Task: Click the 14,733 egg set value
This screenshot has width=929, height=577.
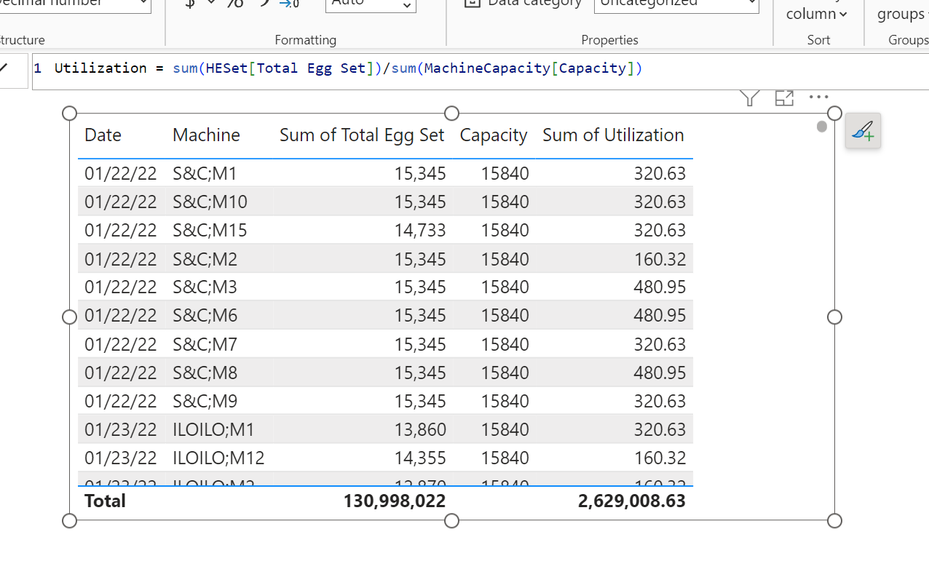Action: coord(419,230)
